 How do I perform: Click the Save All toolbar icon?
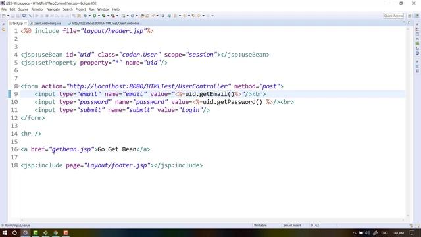coord(18,16)
